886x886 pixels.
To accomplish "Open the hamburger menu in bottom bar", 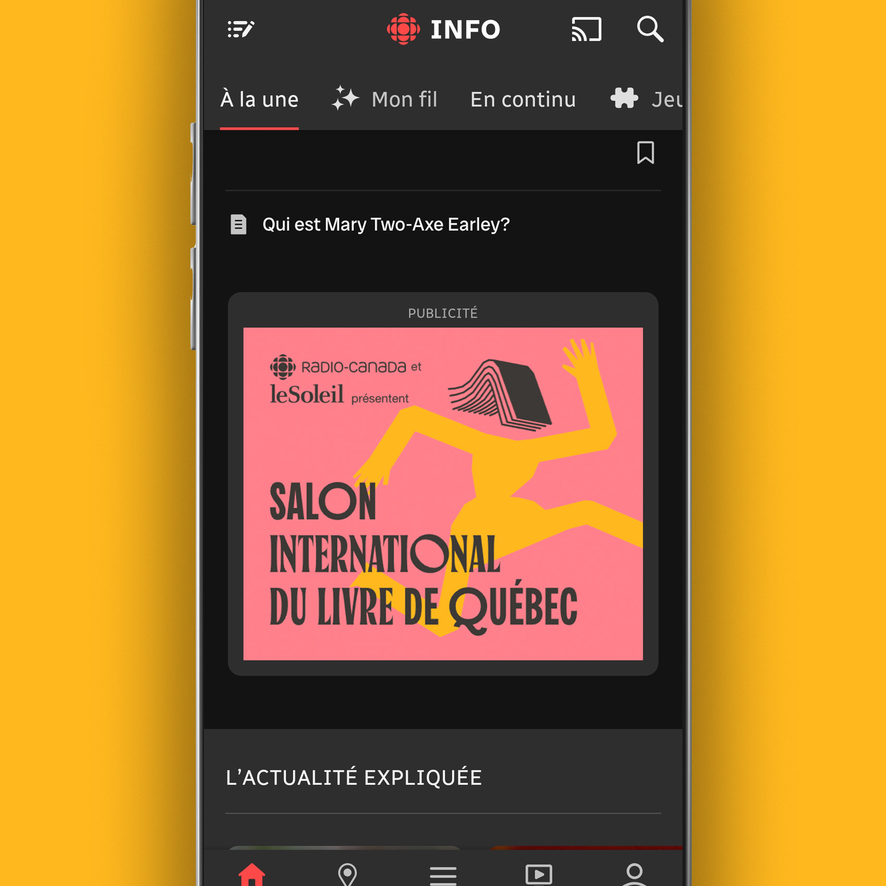I will [443, 875].
